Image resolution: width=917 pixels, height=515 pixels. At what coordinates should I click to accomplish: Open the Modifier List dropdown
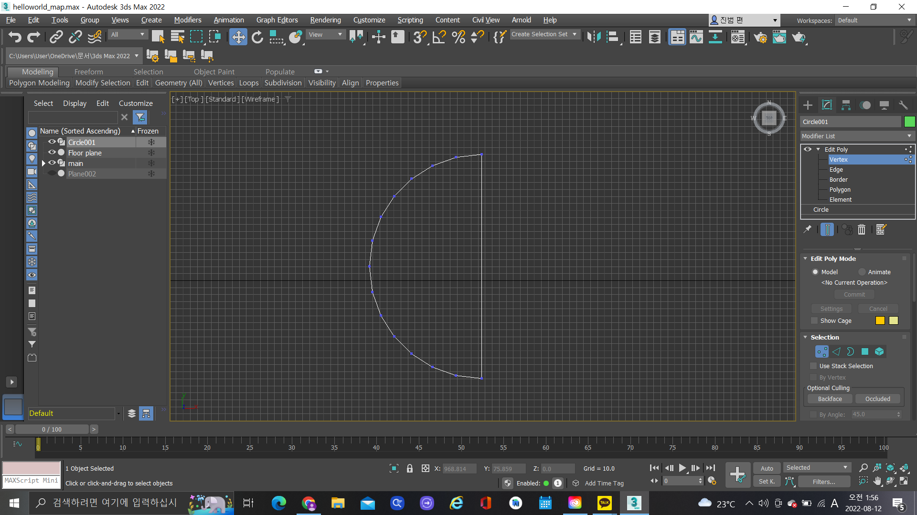tap(857, 136)
